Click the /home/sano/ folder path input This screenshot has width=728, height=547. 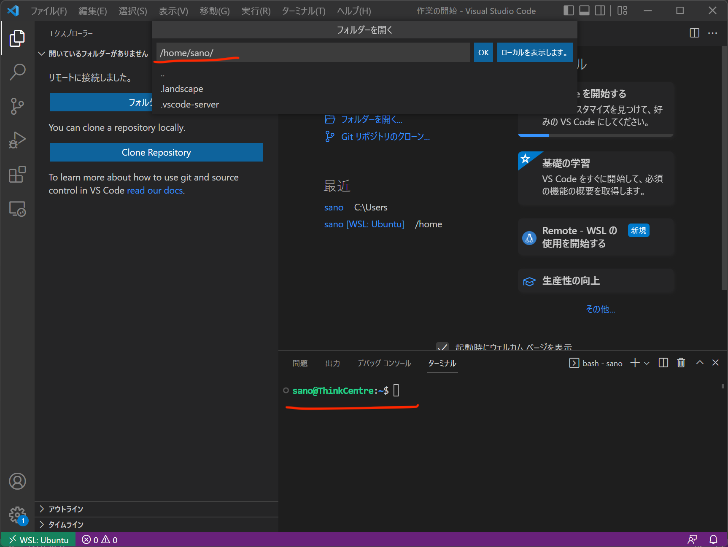pyautogui.click(x=313, y=53)
